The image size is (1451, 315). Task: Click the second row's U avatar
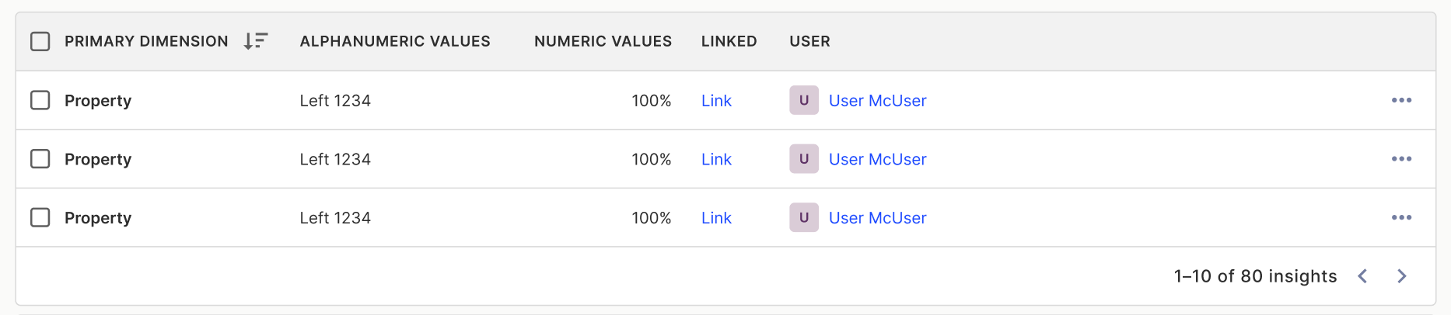click(x=804, y=159)
